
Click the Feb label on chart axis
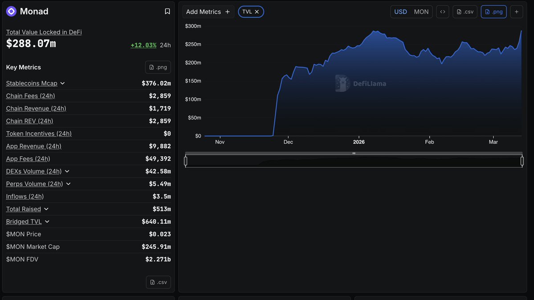[x=429, y=142]
